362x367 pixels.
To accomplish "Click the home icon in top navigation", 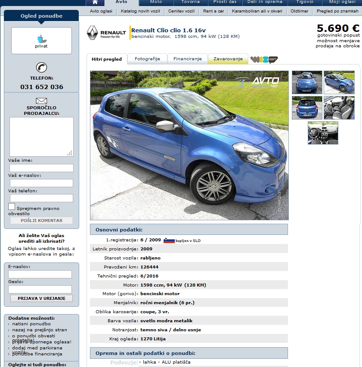I will click(x=95, y=2).
